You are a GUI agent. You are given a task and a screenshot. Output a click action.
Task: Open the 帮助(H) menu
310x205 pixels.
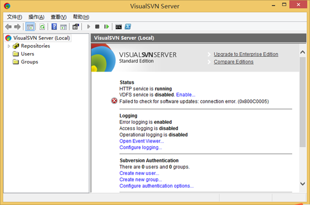[81, 17]
